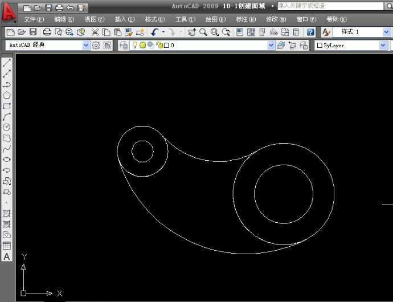Screen dimensions: 393x302
Task: Click the Layer States Manager icon
Action: coord(304,46)
